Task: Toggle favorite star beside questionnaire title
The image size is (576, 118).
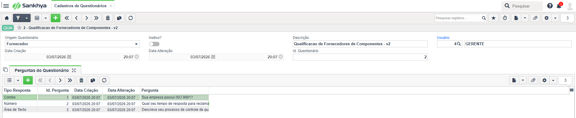Action: coord(19,28)
